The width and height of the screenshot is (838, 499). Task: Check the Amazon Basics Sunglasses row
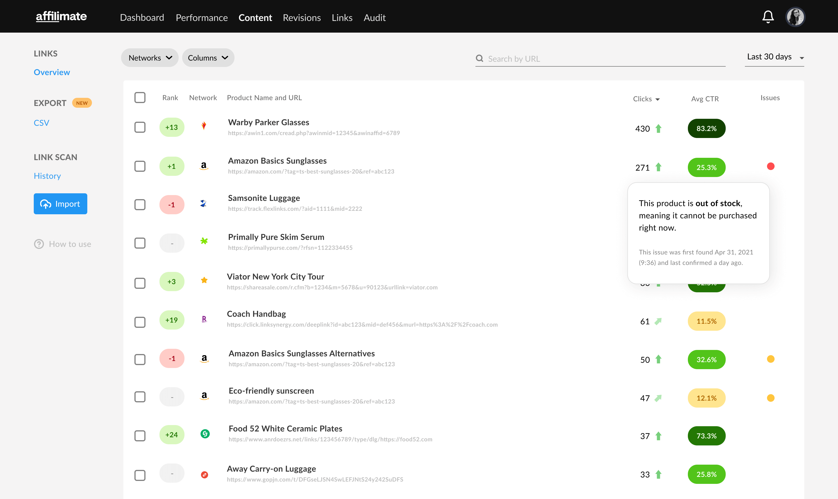(x=140, y=166)
